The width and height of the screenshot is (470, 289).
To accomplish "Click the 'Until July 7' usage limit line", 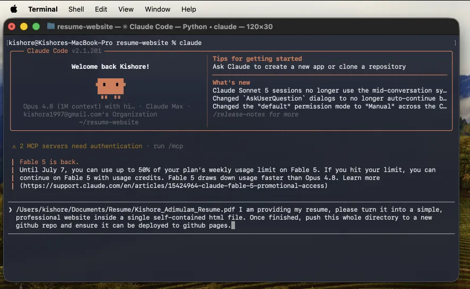I will [228, 170].
